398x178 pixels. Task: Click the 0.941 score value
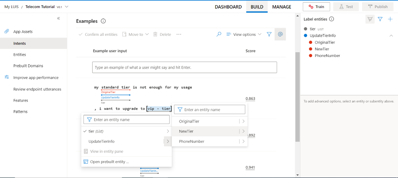click(x=250, y=167)
